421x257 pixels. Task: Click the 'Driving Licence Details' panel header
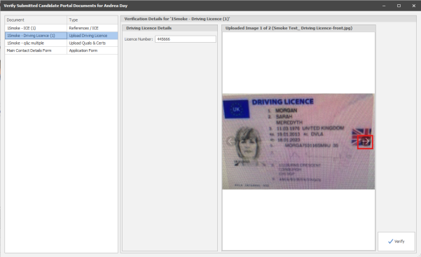tap(170, 28)
